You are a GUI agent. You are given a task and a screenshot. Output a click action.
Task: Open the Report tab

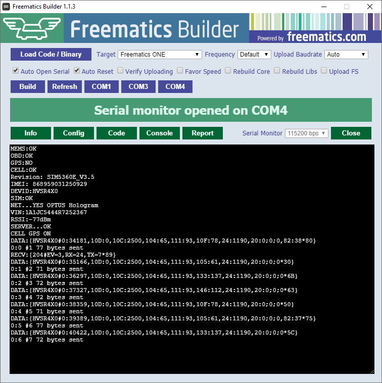tap(203, 133)
